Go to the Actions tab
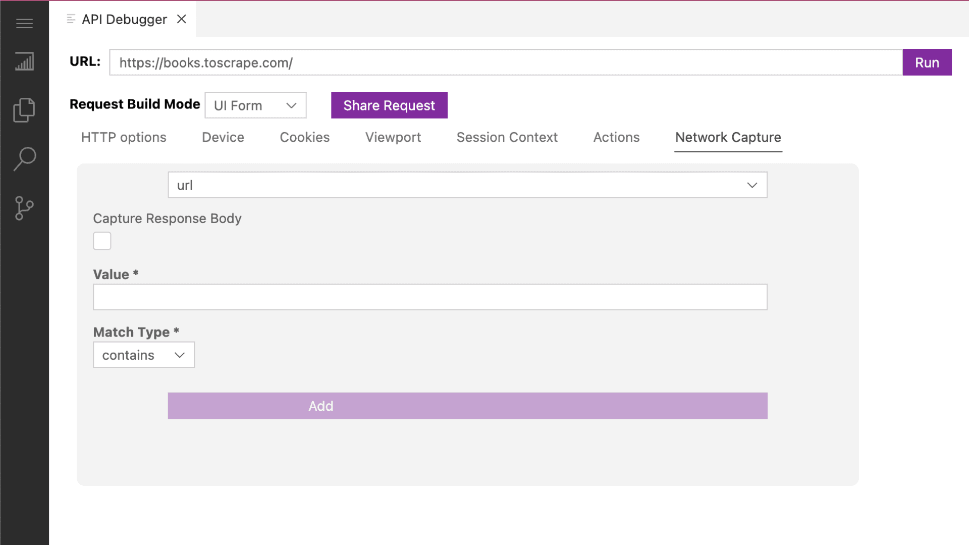The width and height of the screenshot is (969, 545). [x=616, y=137]
